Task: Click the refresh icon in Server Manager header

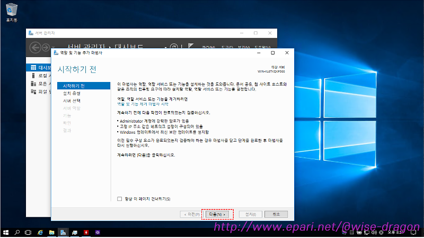Action: click(174, 47)
